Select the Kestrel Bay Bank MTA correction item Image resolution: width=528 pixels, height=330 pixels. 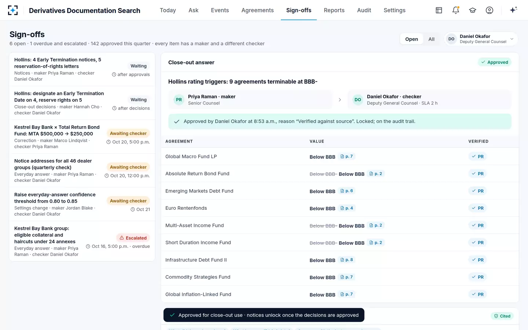click(82, 137)
